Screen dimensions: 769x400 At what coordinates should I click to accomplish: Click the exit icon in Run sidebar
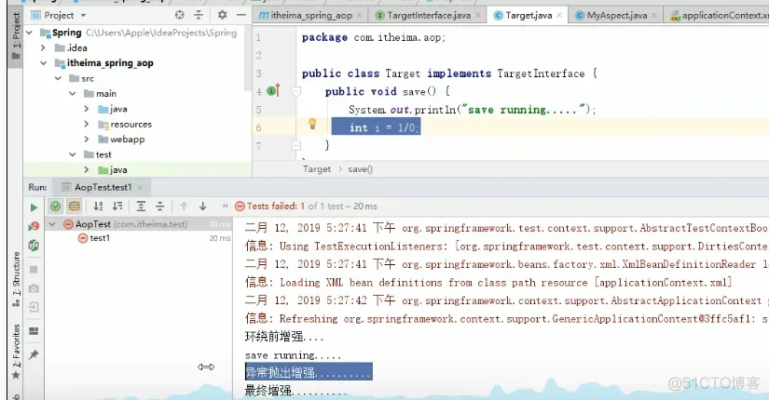tap(34, 307)
